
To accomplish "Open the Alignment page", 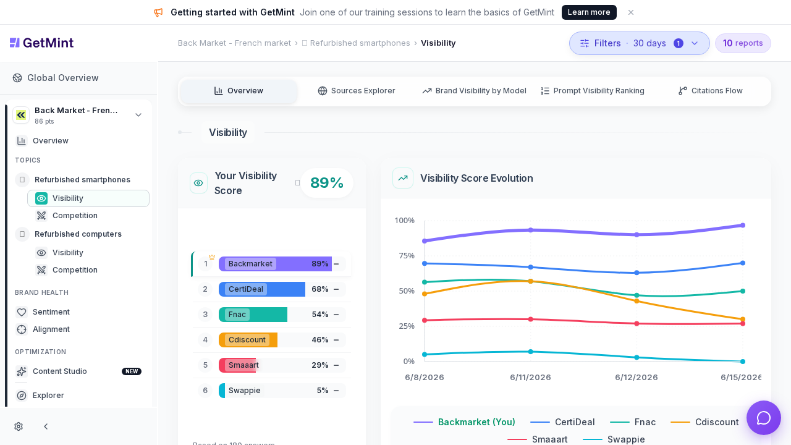I will (82, 329).
